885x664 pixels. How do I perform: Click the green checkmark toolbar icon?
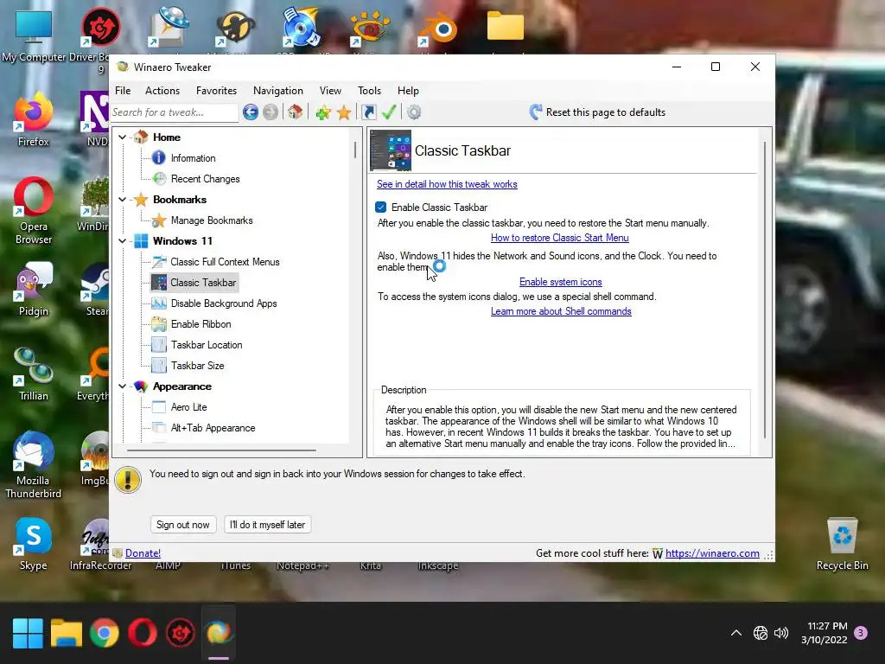click(x=389, y=112)
